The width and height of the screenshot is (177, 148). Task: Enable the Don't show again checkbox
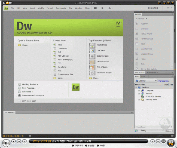click(19, 101)
